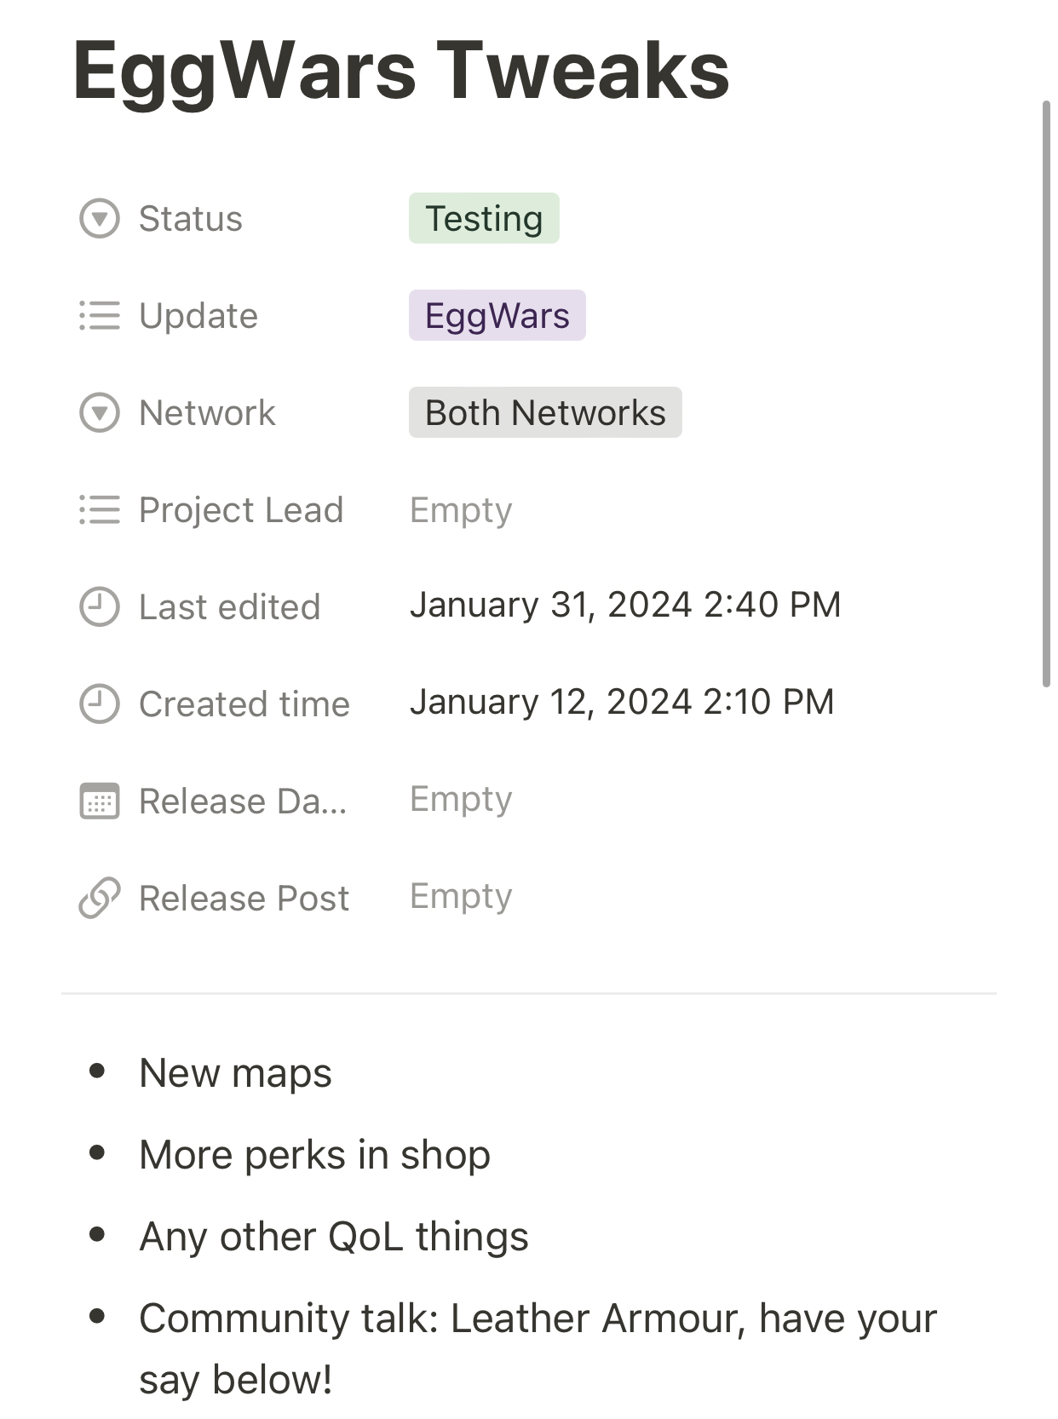1058x1419 pixels.
Task: Click the Last edited clock icon
Action: tap(100, 607)
